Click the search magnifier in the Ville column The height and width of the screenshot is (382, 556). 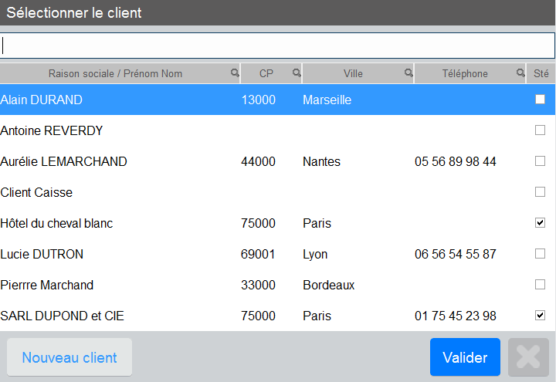click(409, 73)
